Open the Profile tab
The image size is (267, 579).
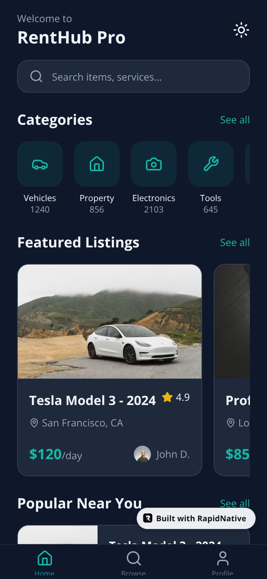click(222, 562)
